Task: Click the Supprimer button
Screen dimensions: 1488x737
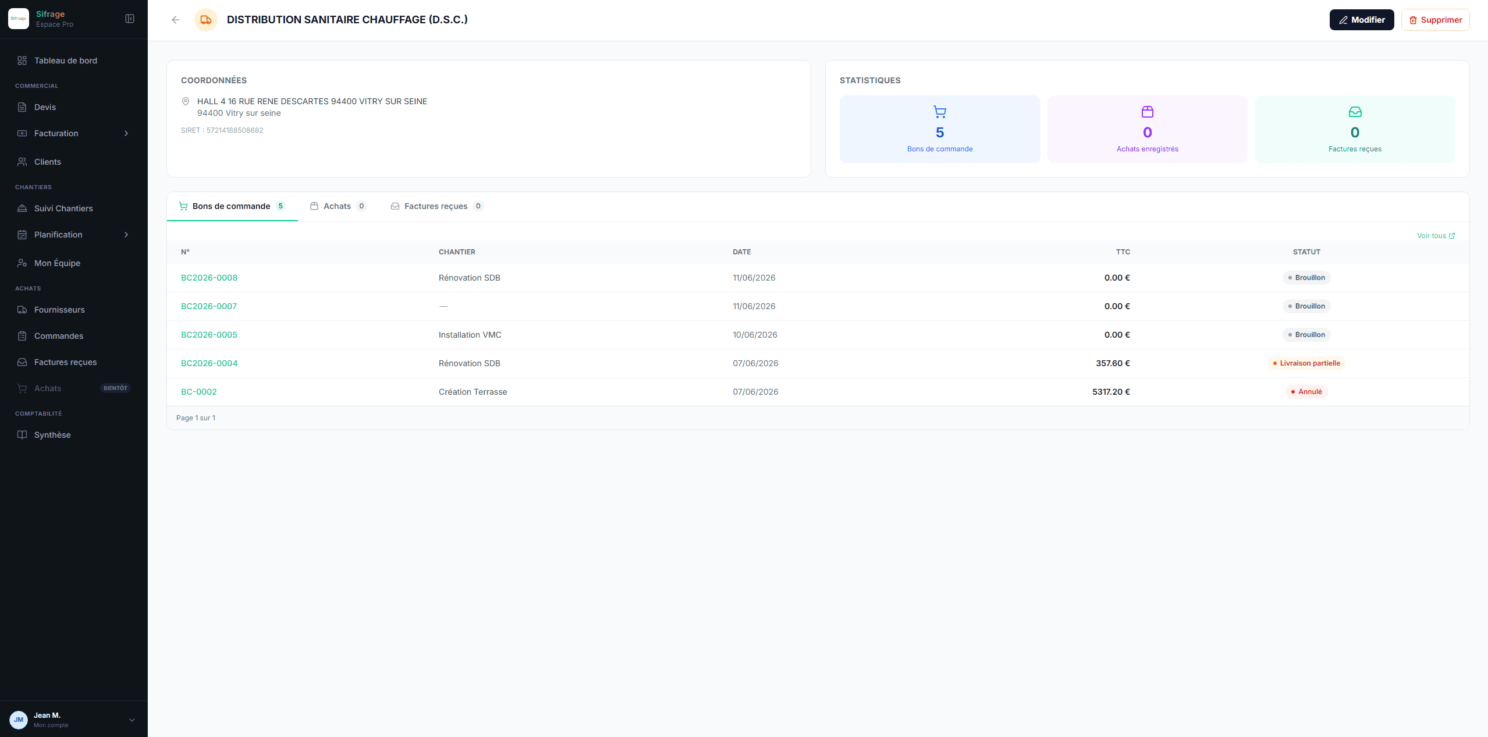Action: pyautogui.click(x=1436, y=20)
